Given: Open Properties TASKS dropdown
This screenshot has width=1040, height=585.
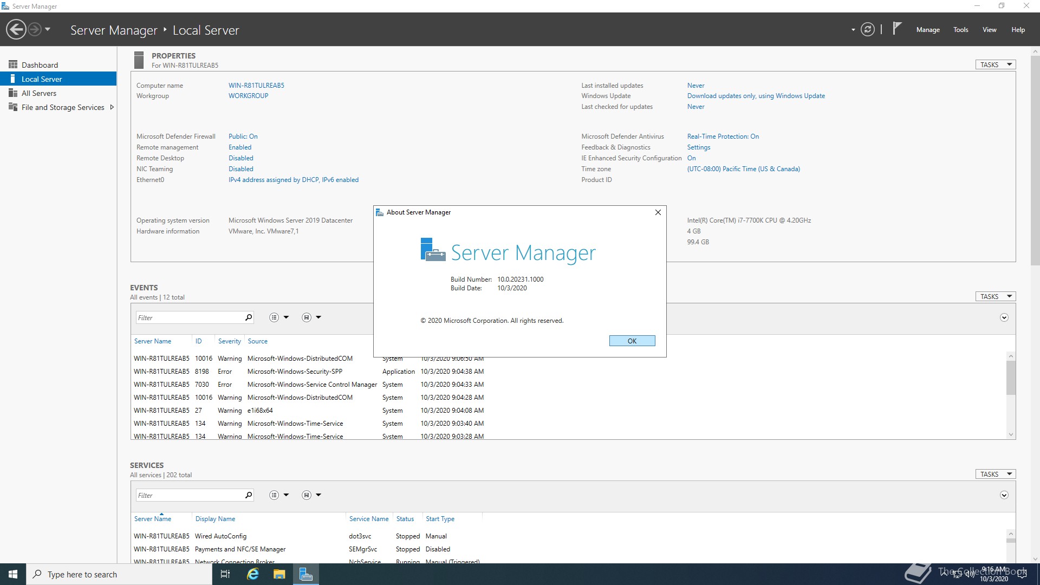Looking at the screenshot, I should [x=996, y=64].
